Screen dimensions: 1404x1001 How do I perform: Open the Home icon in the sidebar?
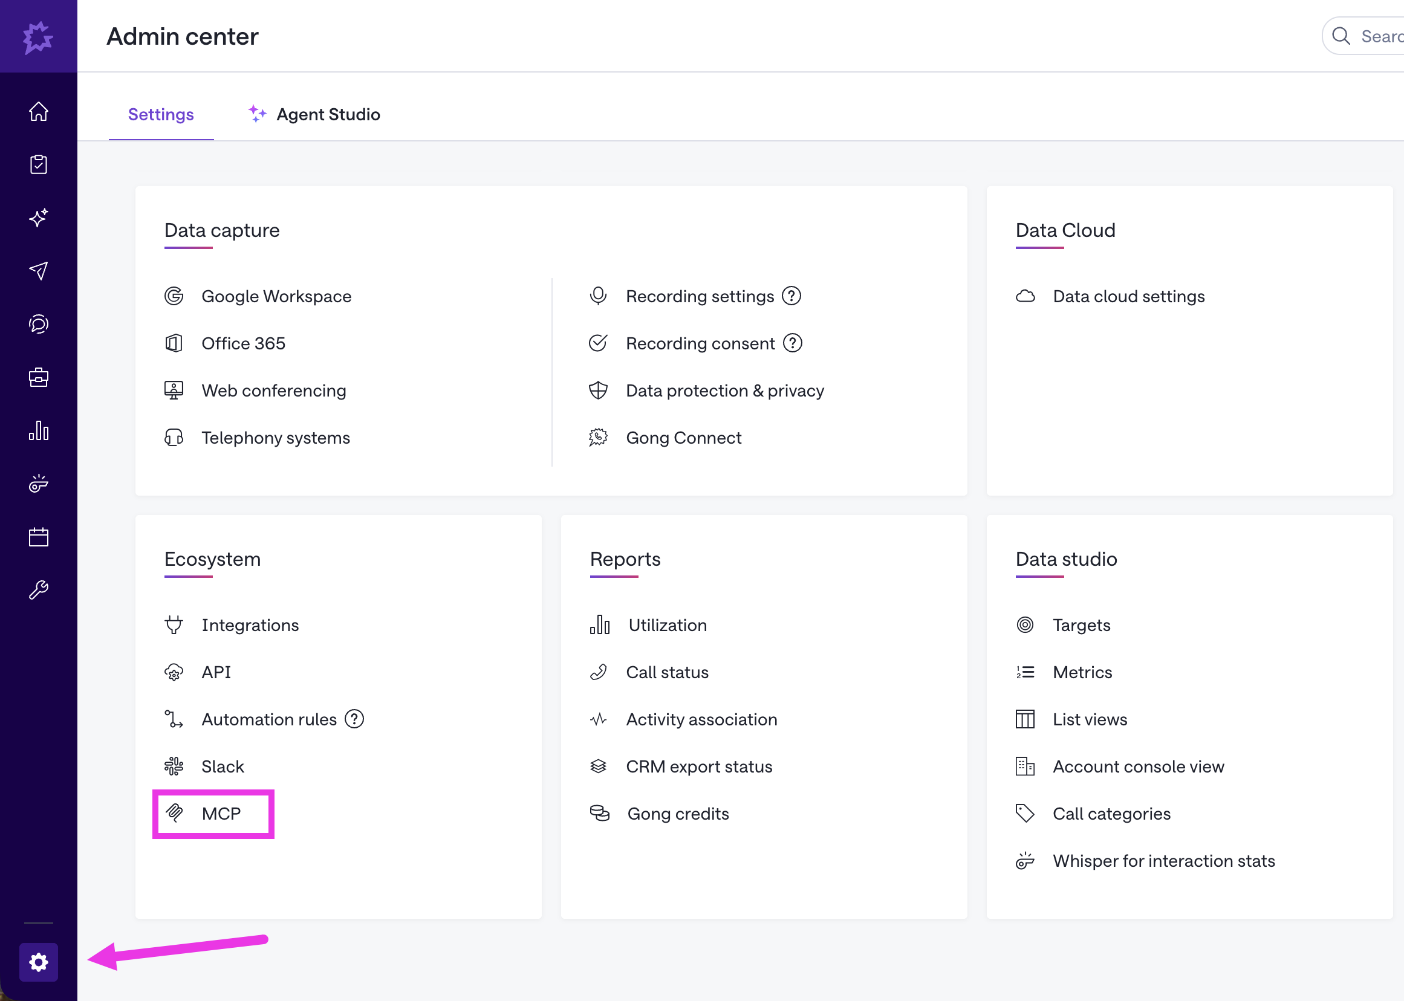tap(38, 112)
